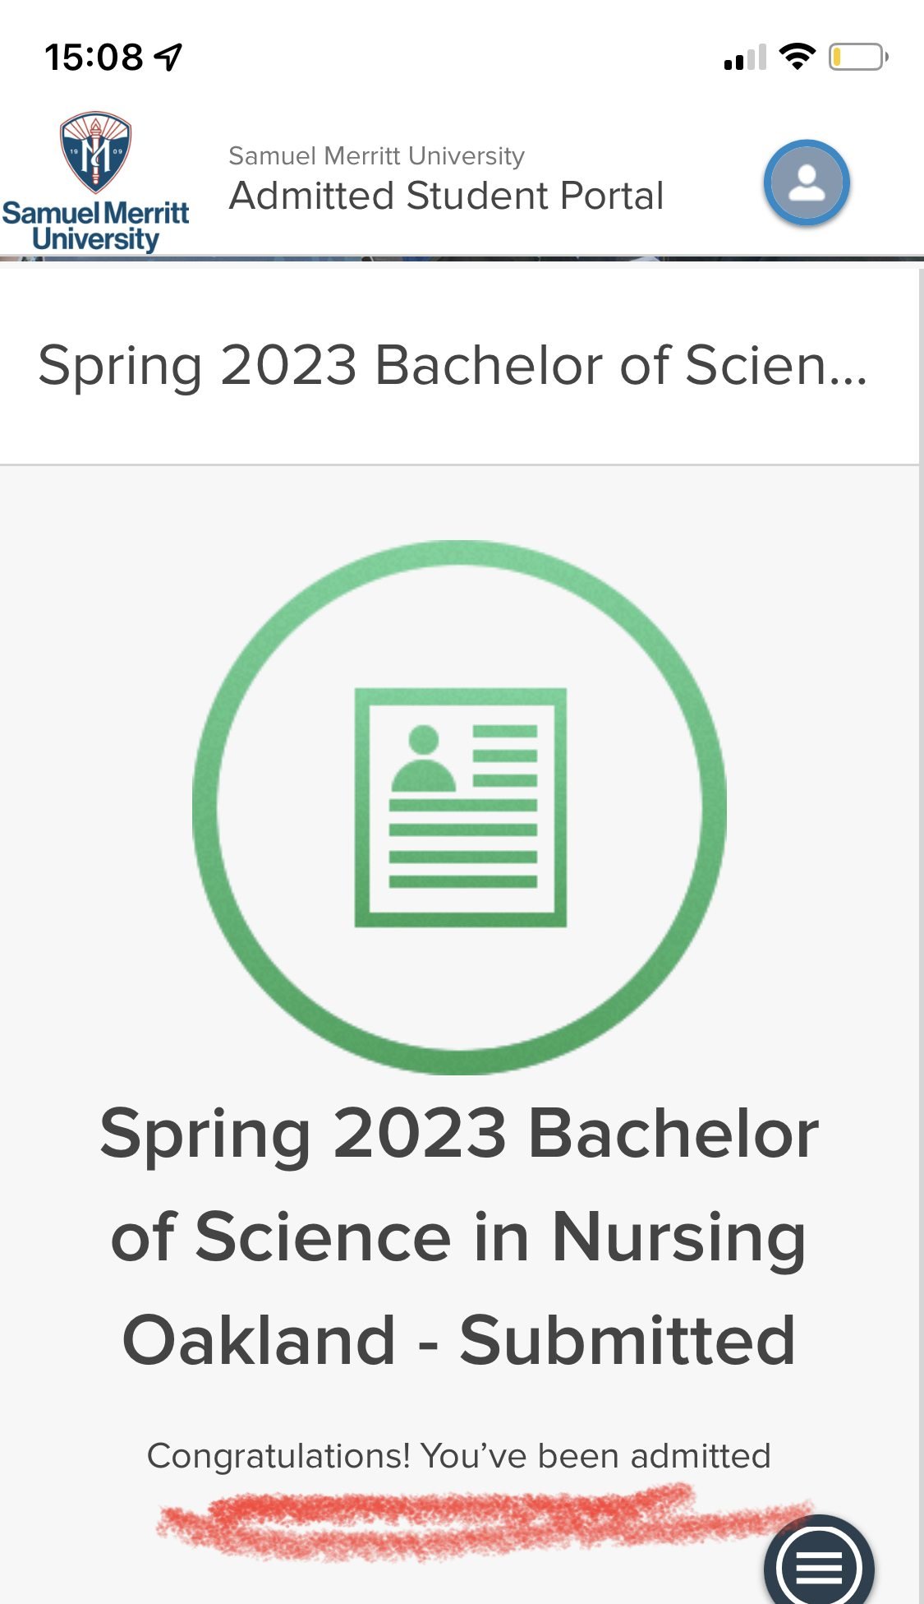924x1604 pixels.
Task: Click the small Samuel Merritt University subtitle
Action: [x=376, y=155]
